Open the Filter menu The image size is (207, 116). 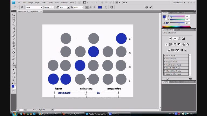tap(51, 2)
